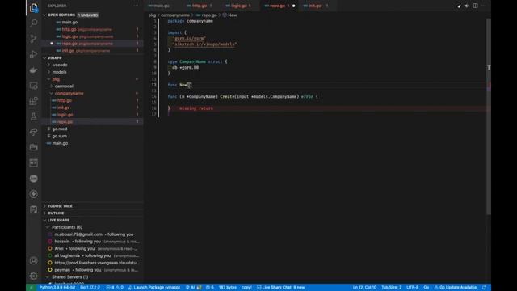Click the editor vertical scrollbar
The width and height of the screenshot is (517, 291).
tap(489, 116)
